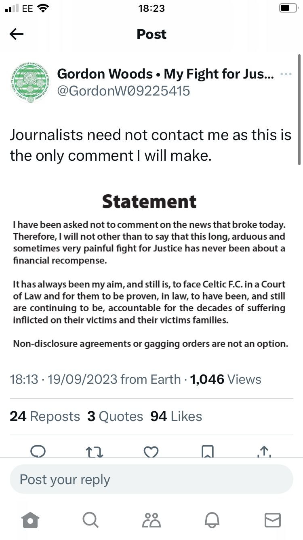The image size is (303, 540).
Task: View the 24 Reposts list
Action: tap(45, 417)
